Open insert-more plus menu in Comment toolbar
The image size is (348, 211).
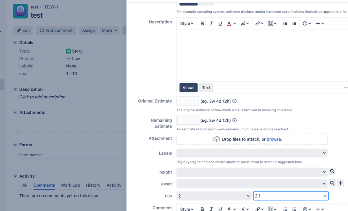(320, 209)
